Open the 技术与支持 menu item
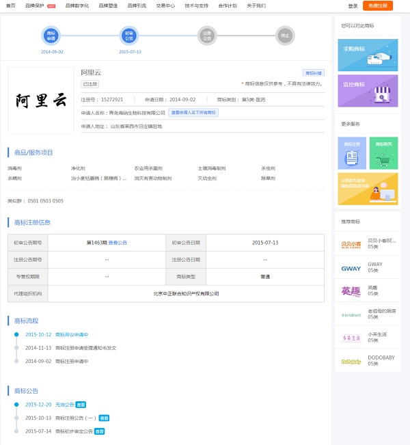The width and height of the screenshot is (410, 445). coord(196,5)
